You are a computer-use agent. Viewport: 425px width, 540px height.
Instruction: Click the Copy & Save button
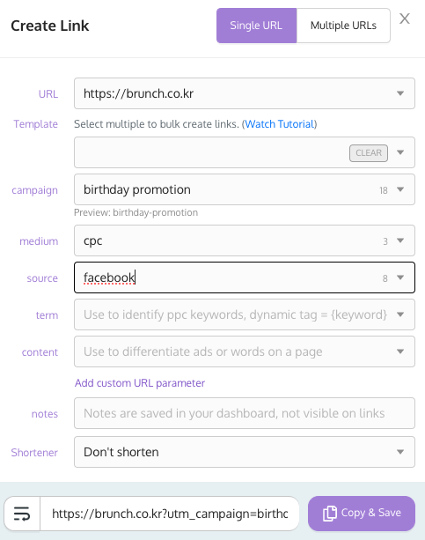362,514
